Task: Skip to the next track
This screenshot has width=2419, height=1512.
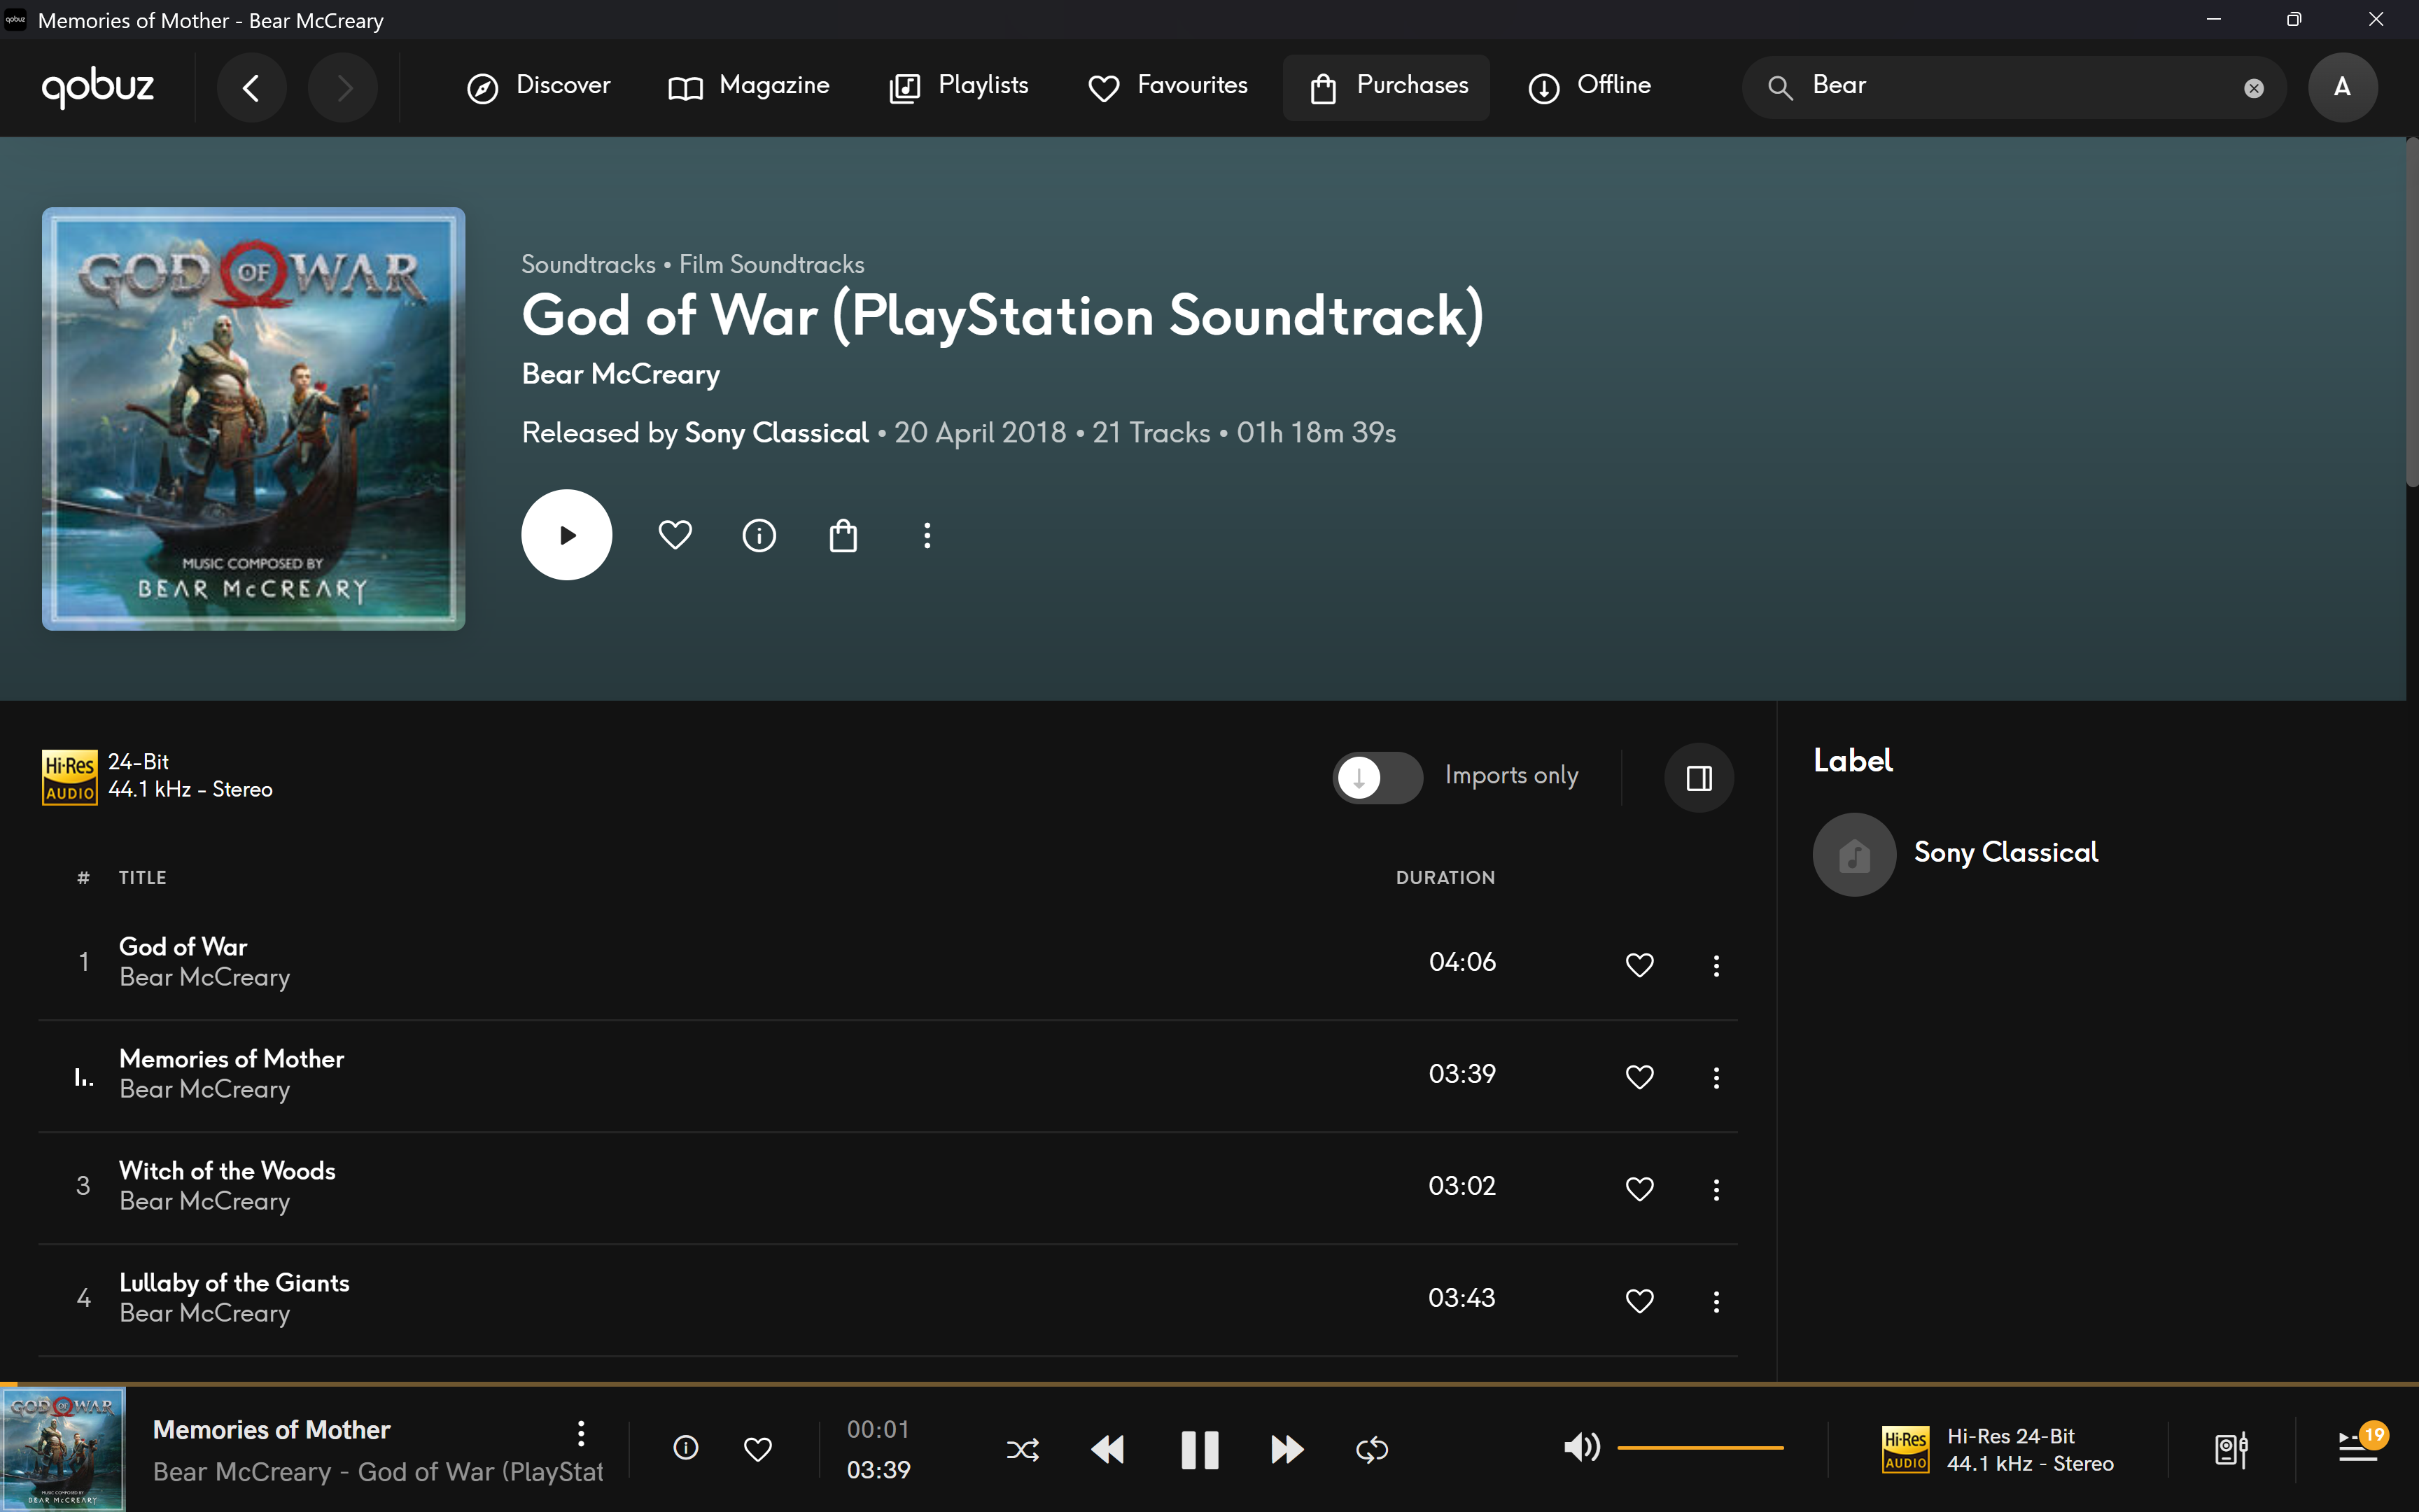Action: [1286, 1449]
